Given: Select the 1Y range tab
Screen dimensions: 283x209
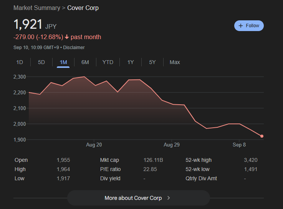Looking at the screenshot, I should coord(131,63).
